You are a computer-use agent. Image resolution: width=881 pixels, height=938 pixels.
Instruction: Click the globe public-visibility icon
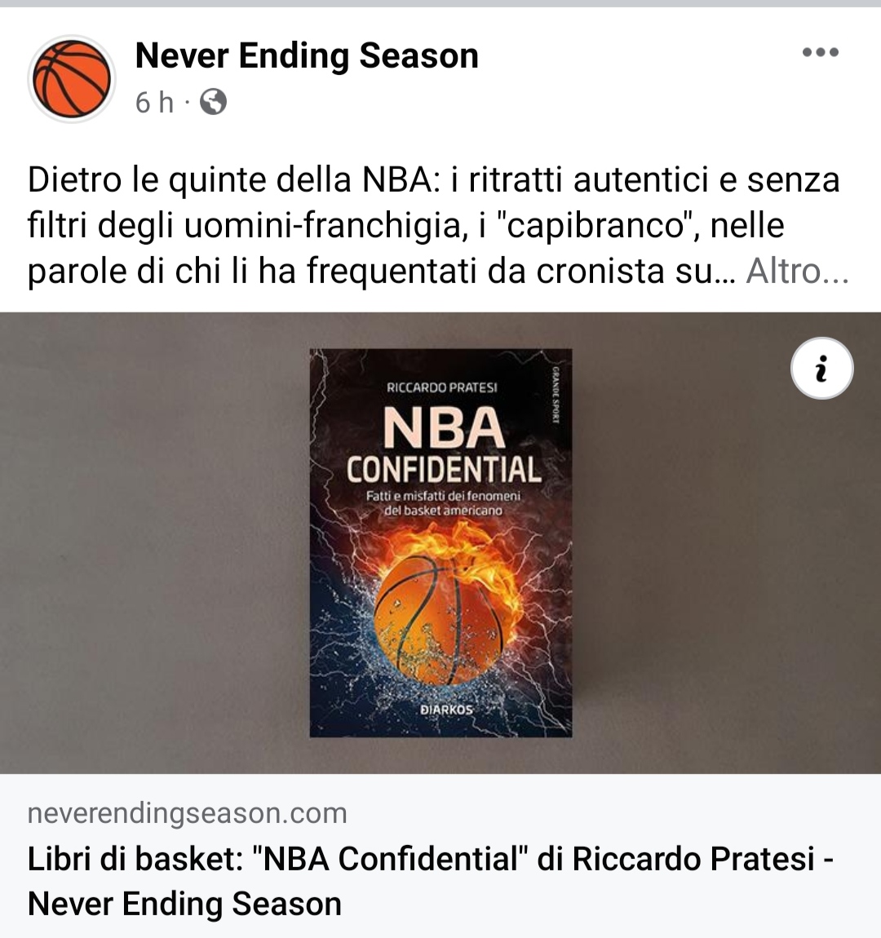(213, 102)
